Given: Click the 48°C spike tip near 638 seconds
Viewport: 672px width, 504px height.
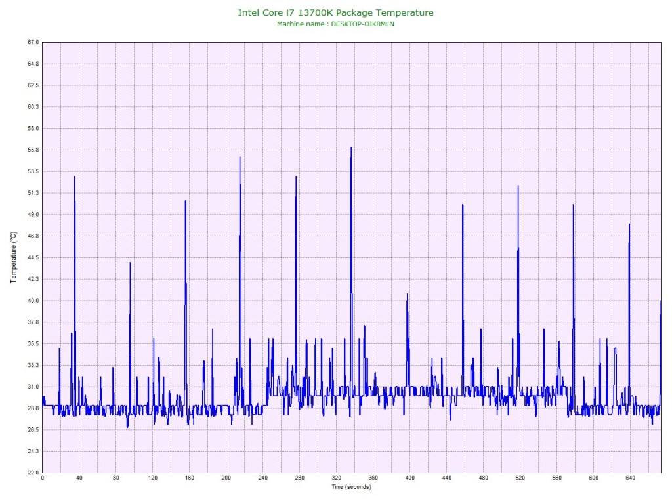Looking at the screenshot, I should point(629,224).
